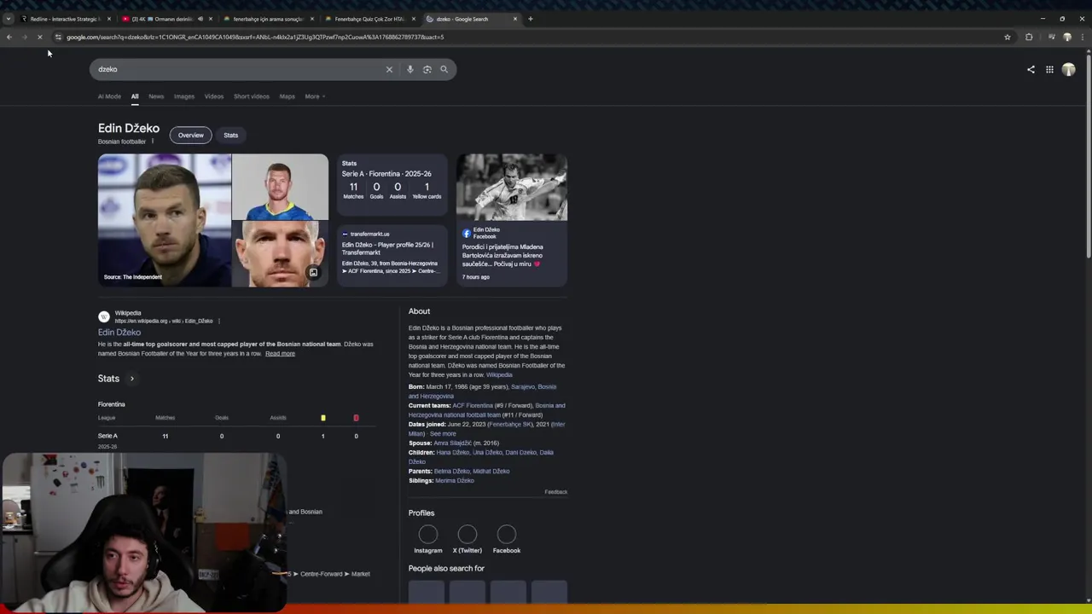
Task: Open the Chrome three-dot menu
Action: (1083, 37)
